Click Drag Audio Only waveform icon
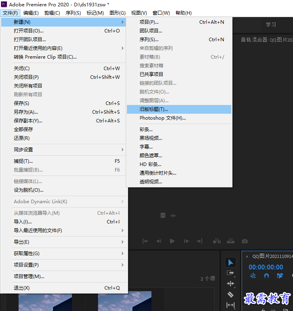Viewport: 293px width, 311px height. point(173,216)
